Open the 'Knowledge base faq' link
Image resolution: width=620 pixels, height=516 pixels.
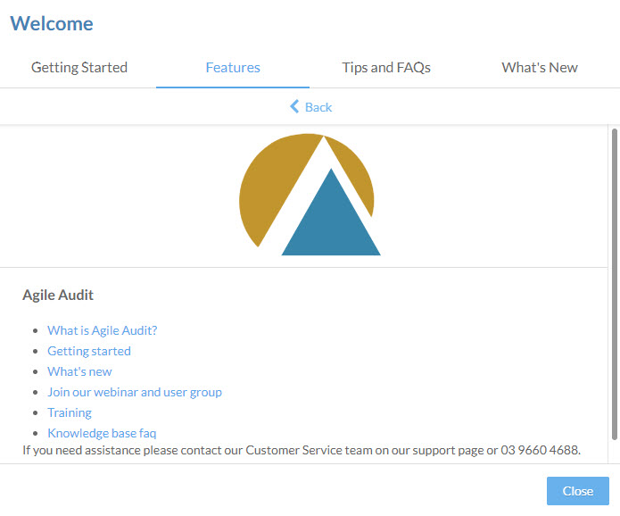(102, 433)
